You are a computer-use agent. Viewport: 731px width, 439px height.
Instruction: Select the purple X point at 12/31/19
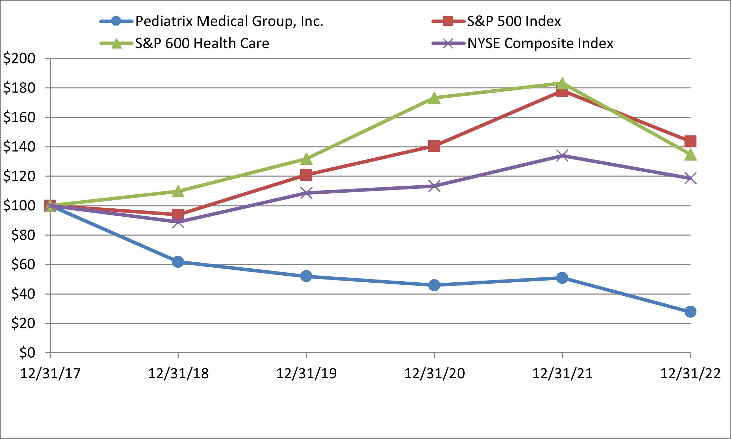point(306,193)
